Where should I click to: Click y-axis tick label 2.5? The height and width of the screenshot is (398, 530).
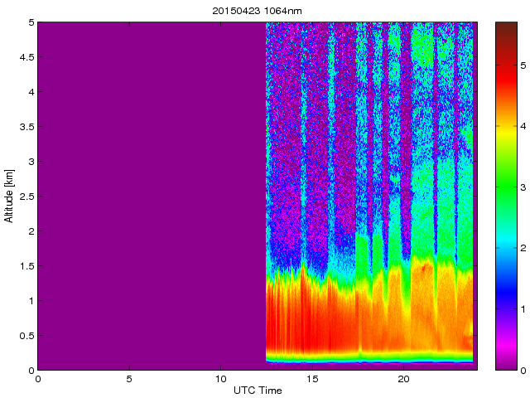coord(25,197)
